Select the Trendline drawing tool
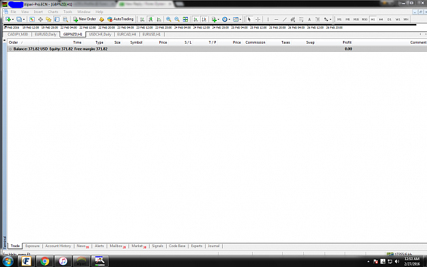The image size is (427, 267). pyautogui.click(x=285, y=19)
